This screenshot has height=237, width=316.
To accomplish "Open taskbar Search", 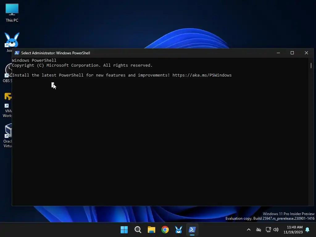I will (138, 230).
